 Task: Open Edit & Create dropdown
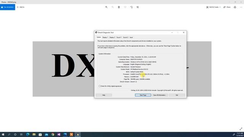click(x=213, y=7)
